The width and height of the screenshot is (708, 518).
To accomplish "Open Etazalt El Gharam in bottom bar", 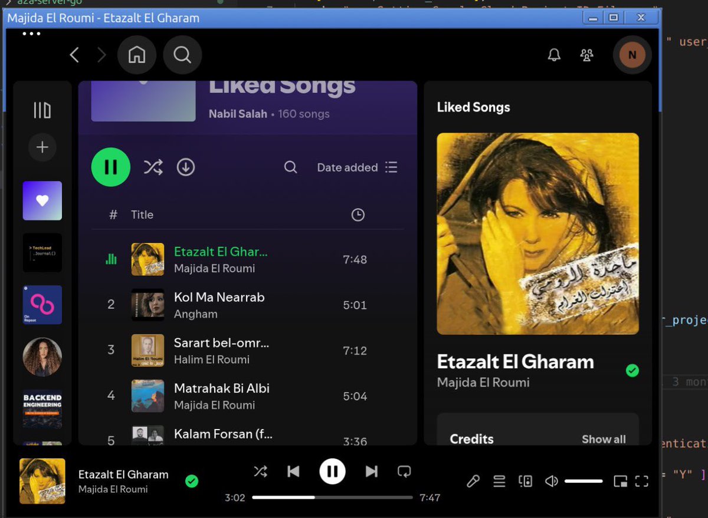I will [123, 474].
